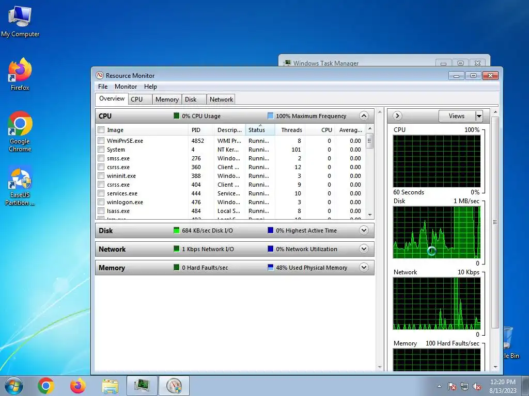The width and height of the screenshot is (529, 396).
Task: Sort by the CPU column header in table
Action: pyautogui.click(x=320, y=129)
